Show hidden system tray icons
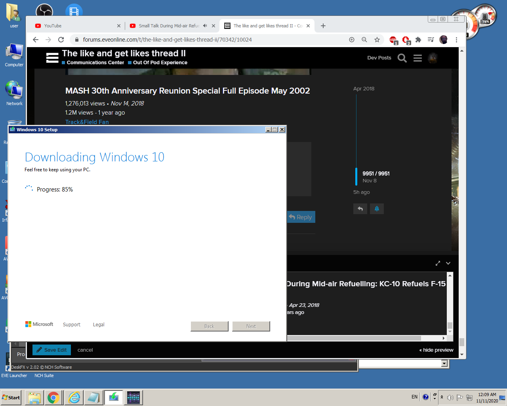This screenshot has height=406, width=507. pyautogui.click(x=442, y=397)
